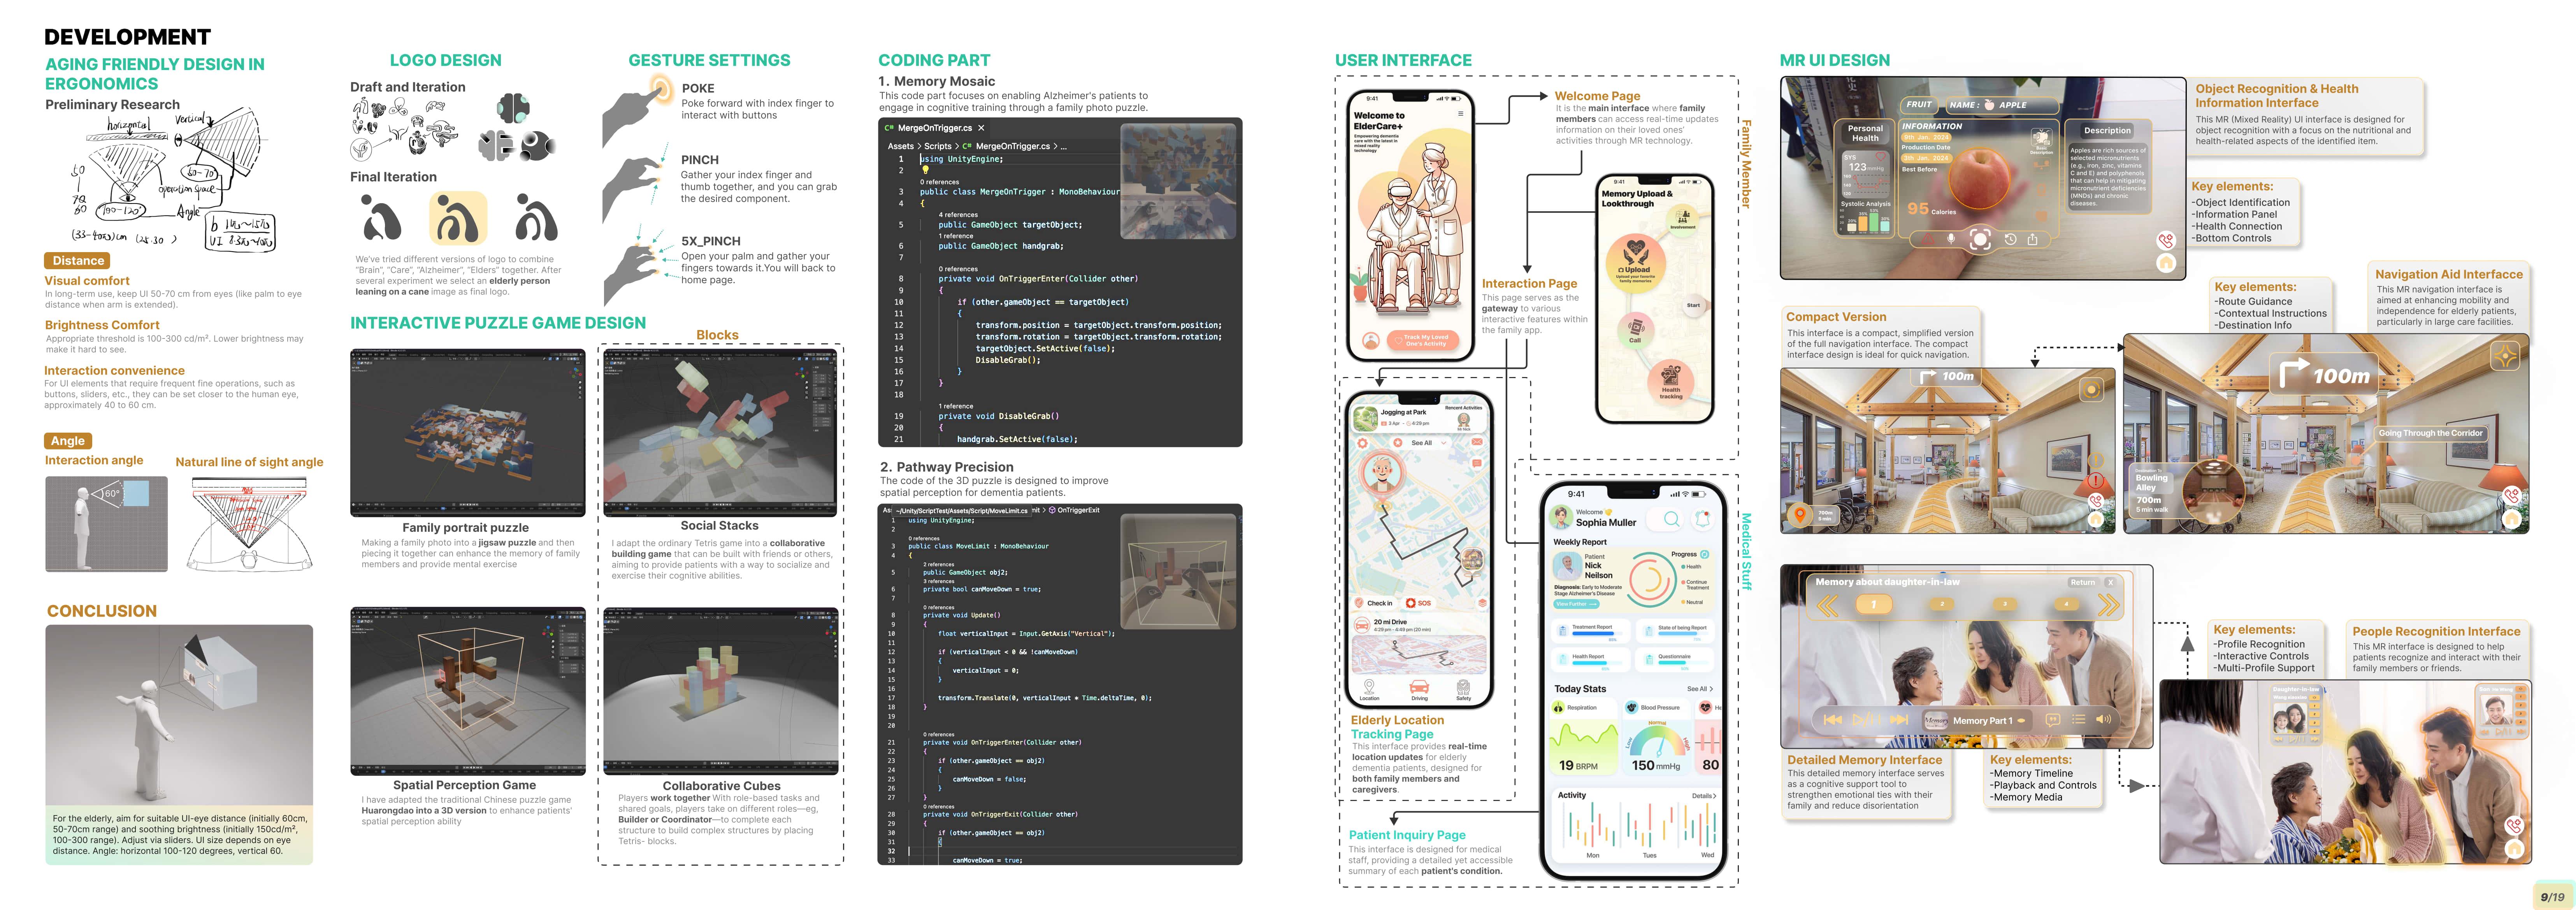The width and height of the screenshot is (2576, 910).
Task: Click the history clock icon in MR toolbar
Action: click(2011, 239)
